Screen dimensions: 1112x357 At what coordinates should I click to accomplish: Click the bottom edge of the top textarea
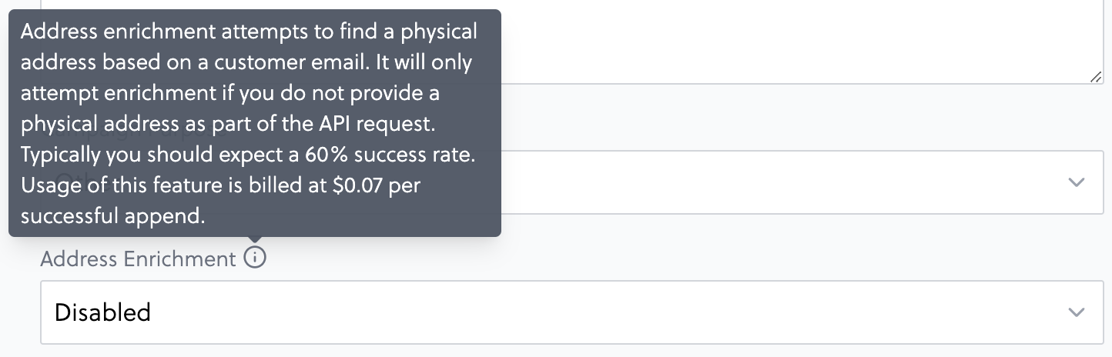(x=802, y=83)
